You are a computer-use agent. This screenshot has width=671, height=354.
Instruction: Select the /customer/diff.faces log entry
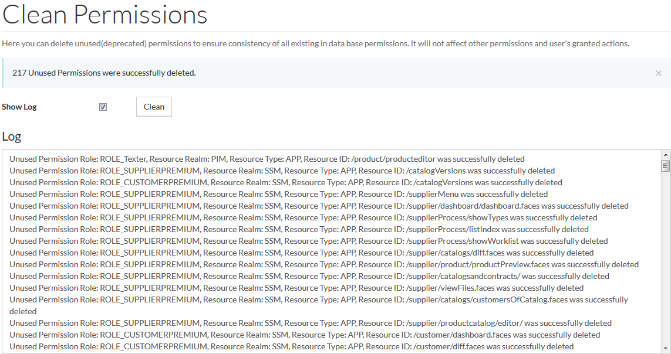[291, 346]
